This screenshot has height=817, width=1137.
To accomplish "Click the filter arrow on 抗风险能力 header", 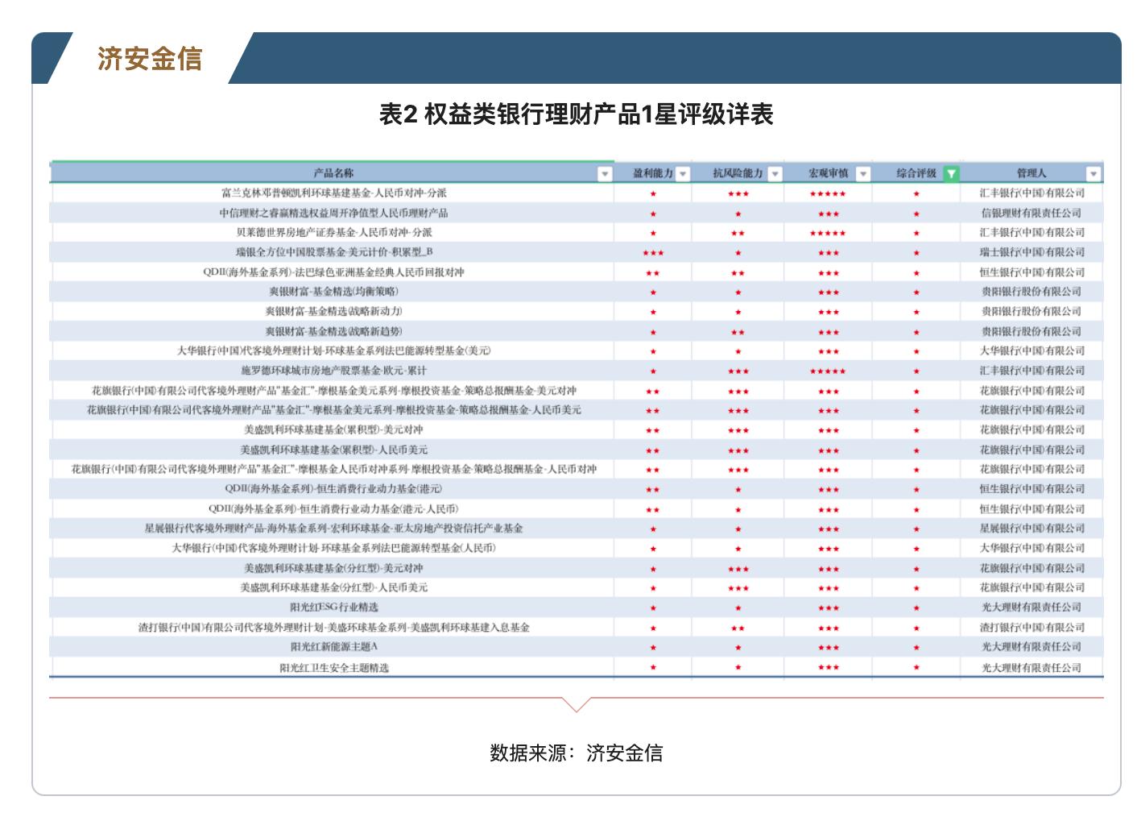I will [774, 172].
